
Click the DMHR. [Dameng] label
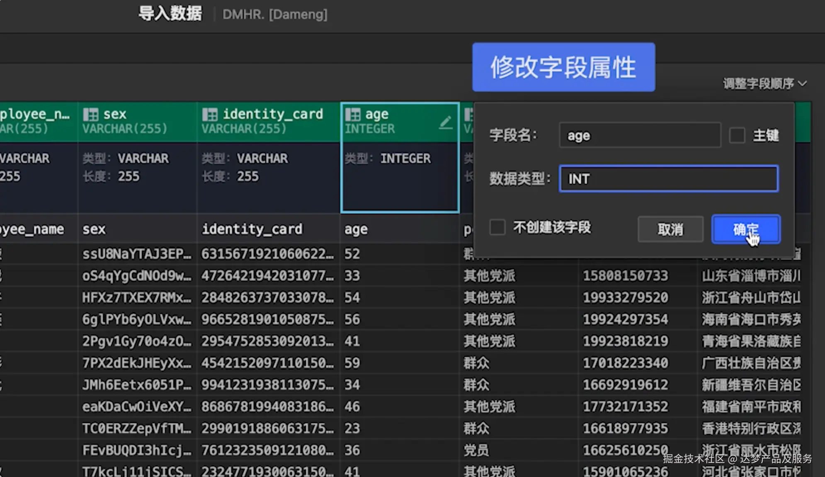[275, 15]
